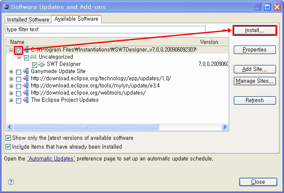
Task: Click the Name column header
Action: pyautogui.click(x=101, y=42)
